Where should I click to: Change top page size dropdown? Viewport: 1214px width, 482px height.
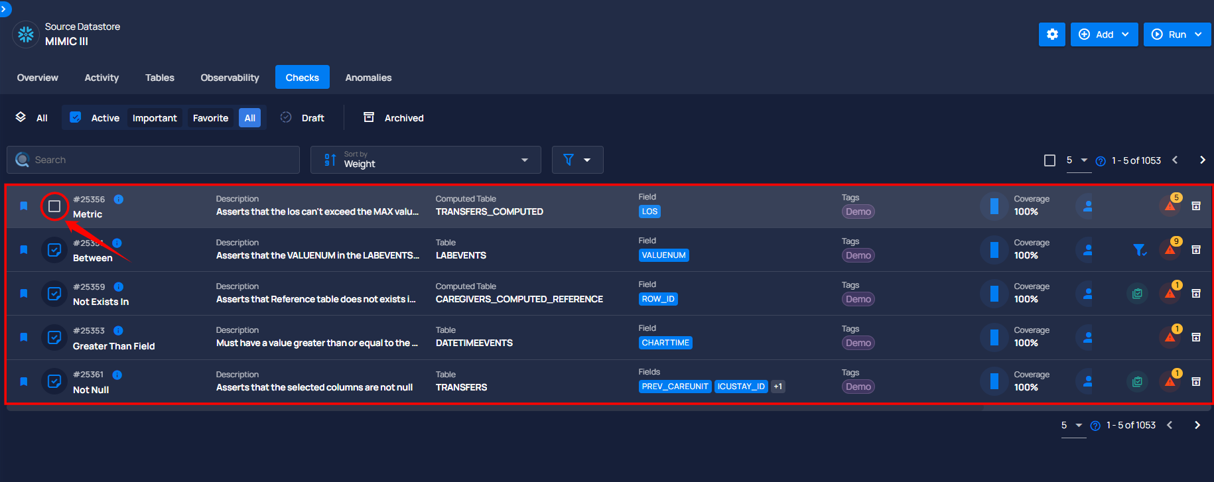tap(1079, 160)
